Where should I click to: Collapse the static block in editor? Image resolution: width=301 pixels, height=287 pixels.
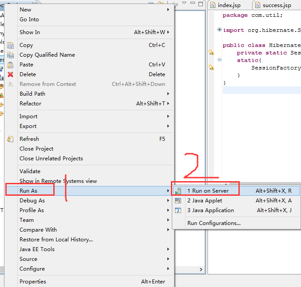coord(219,60)
